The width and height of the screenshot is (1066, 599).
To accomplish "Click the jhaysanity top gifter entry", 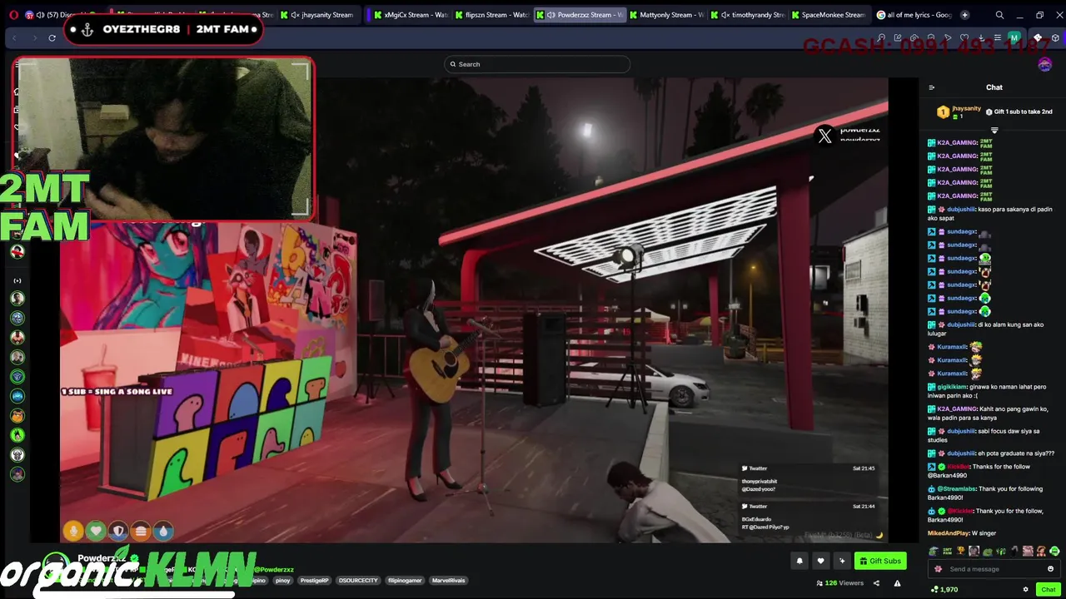I will click(x=959, y=111).
